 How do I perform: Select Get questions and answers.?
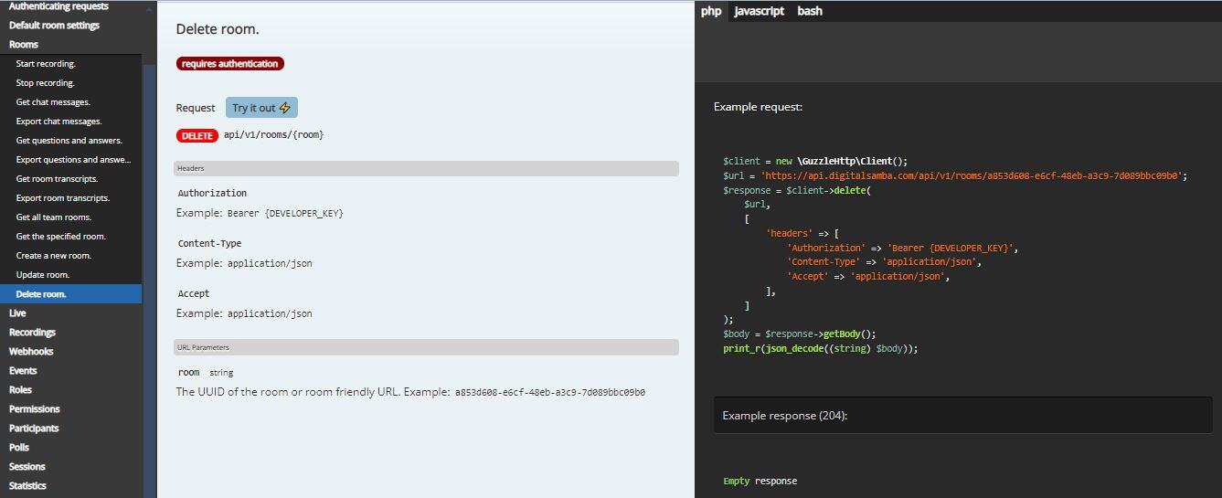69,141
